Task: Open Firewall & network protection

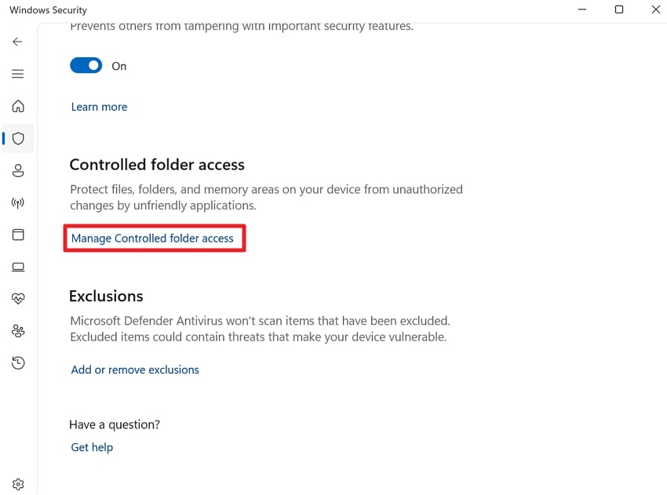Action: 18,203
